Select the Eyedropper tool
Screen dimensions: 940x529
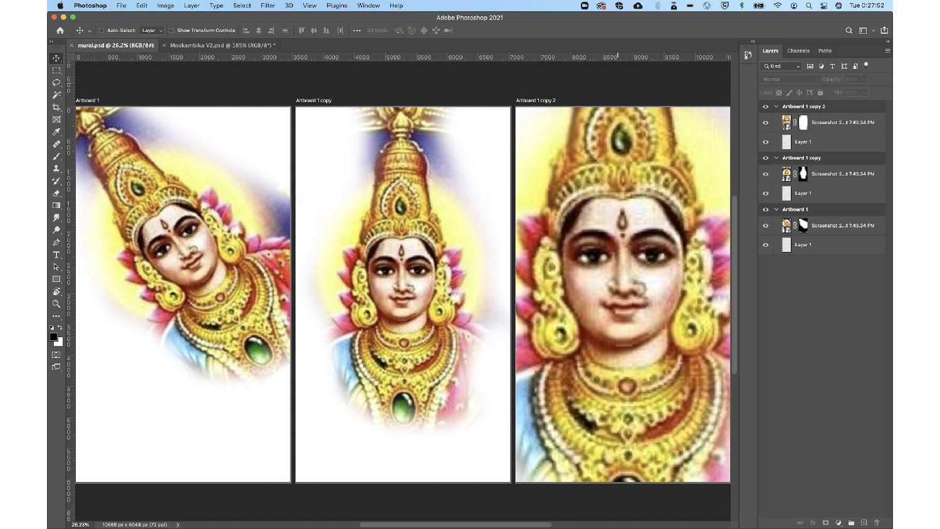56,132
